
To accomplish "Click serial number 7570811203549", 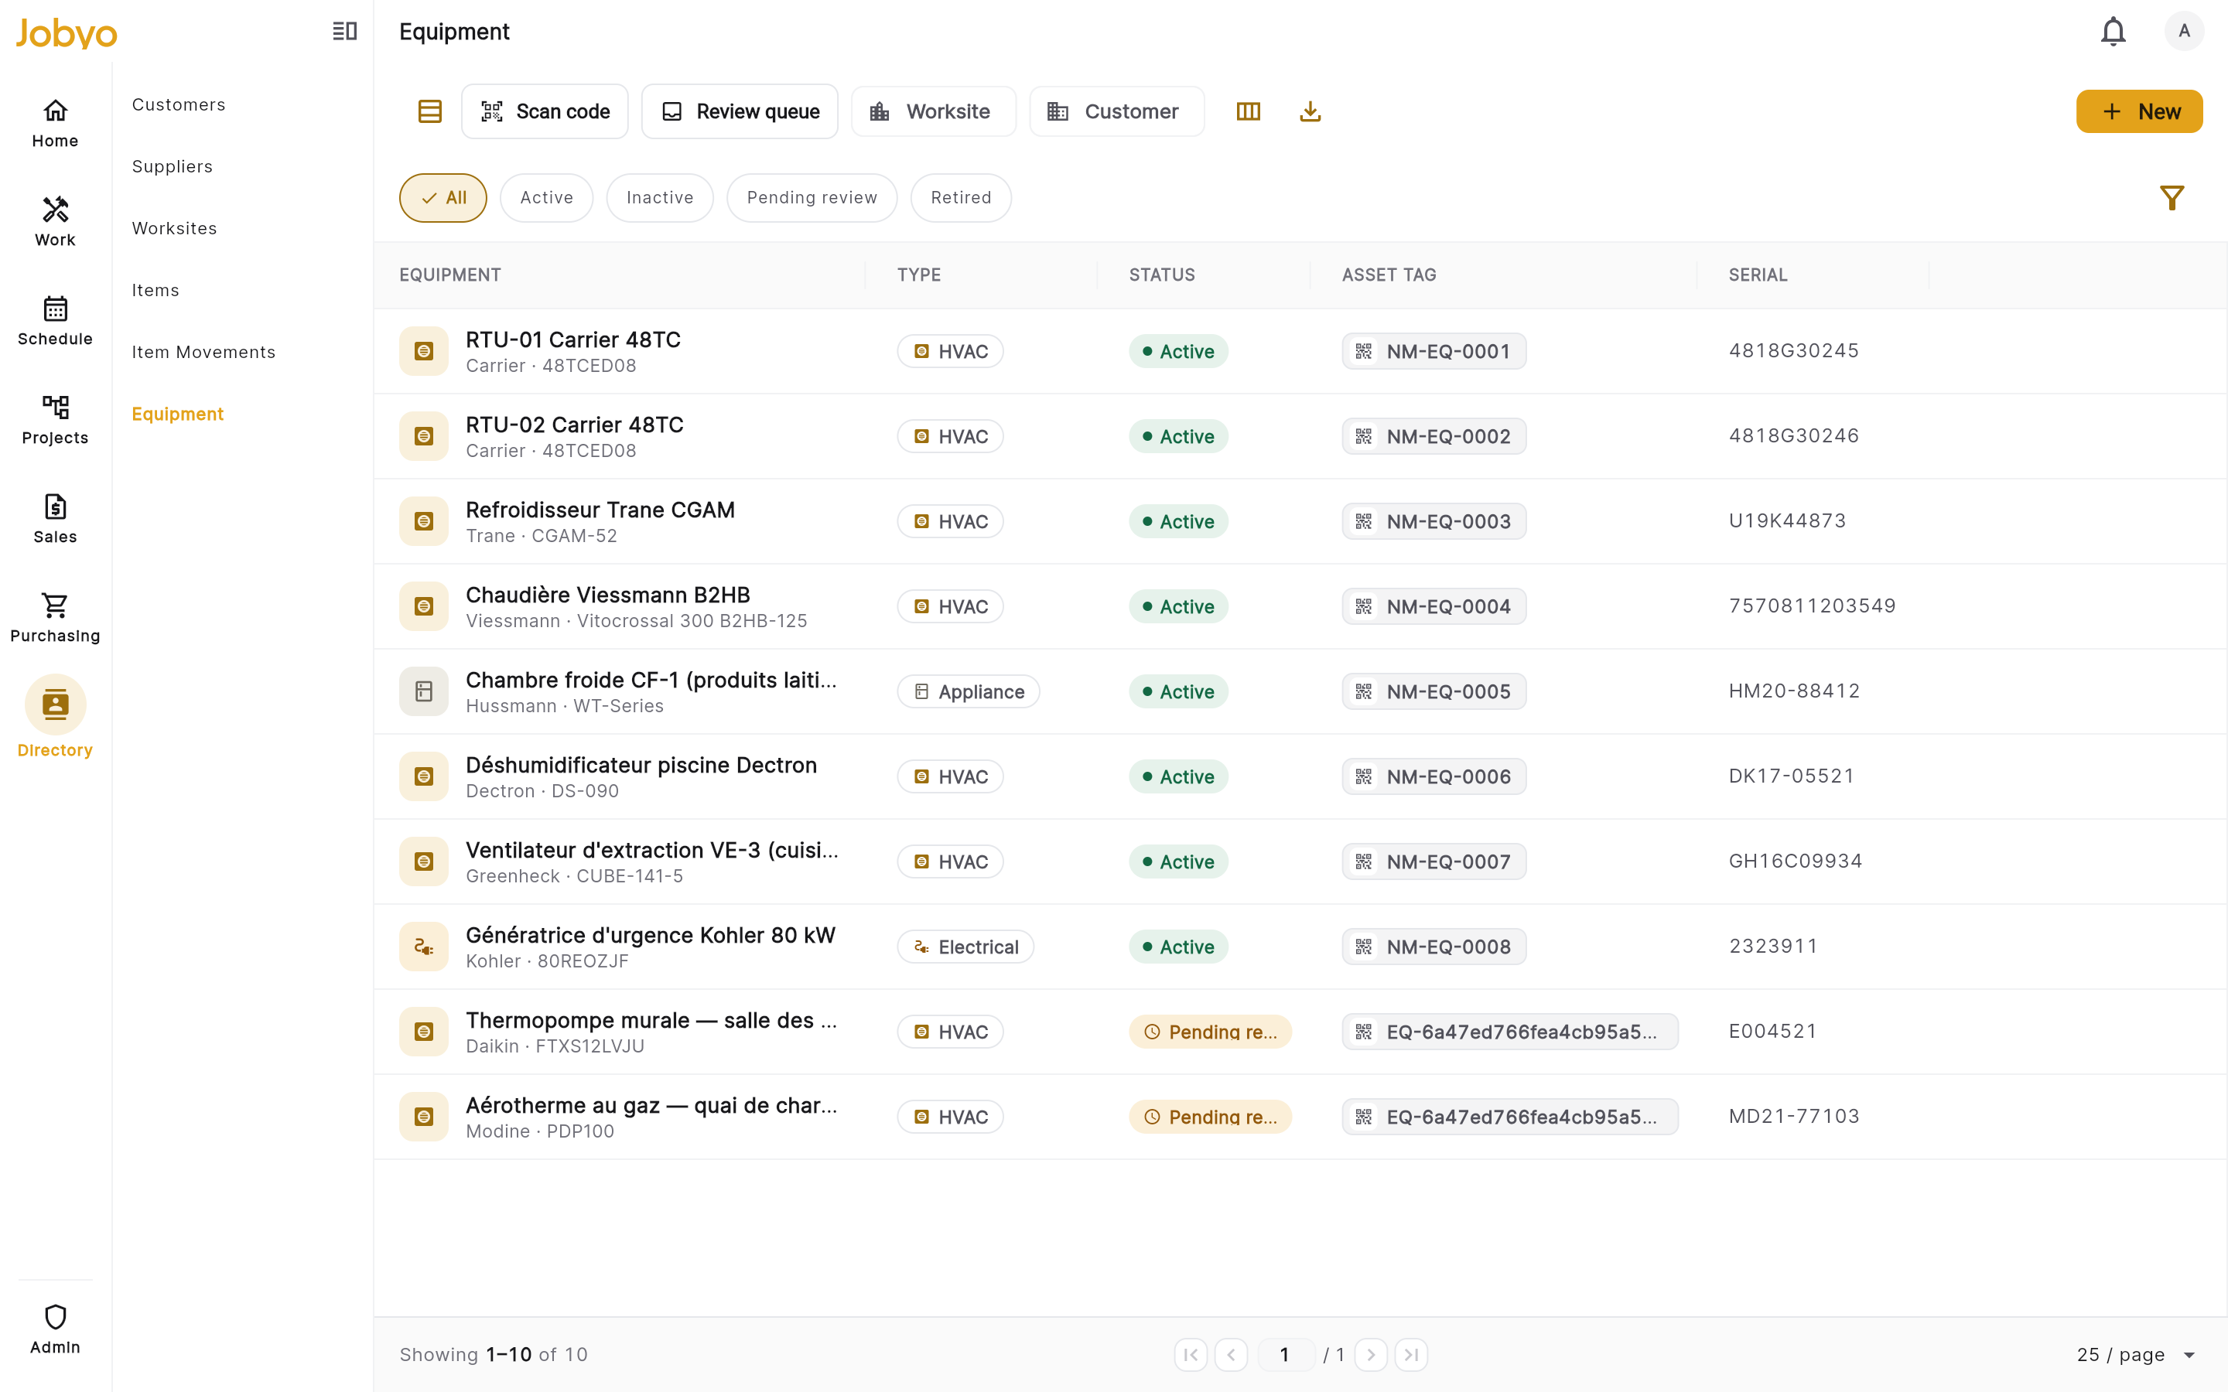I will pos(1812,606).
